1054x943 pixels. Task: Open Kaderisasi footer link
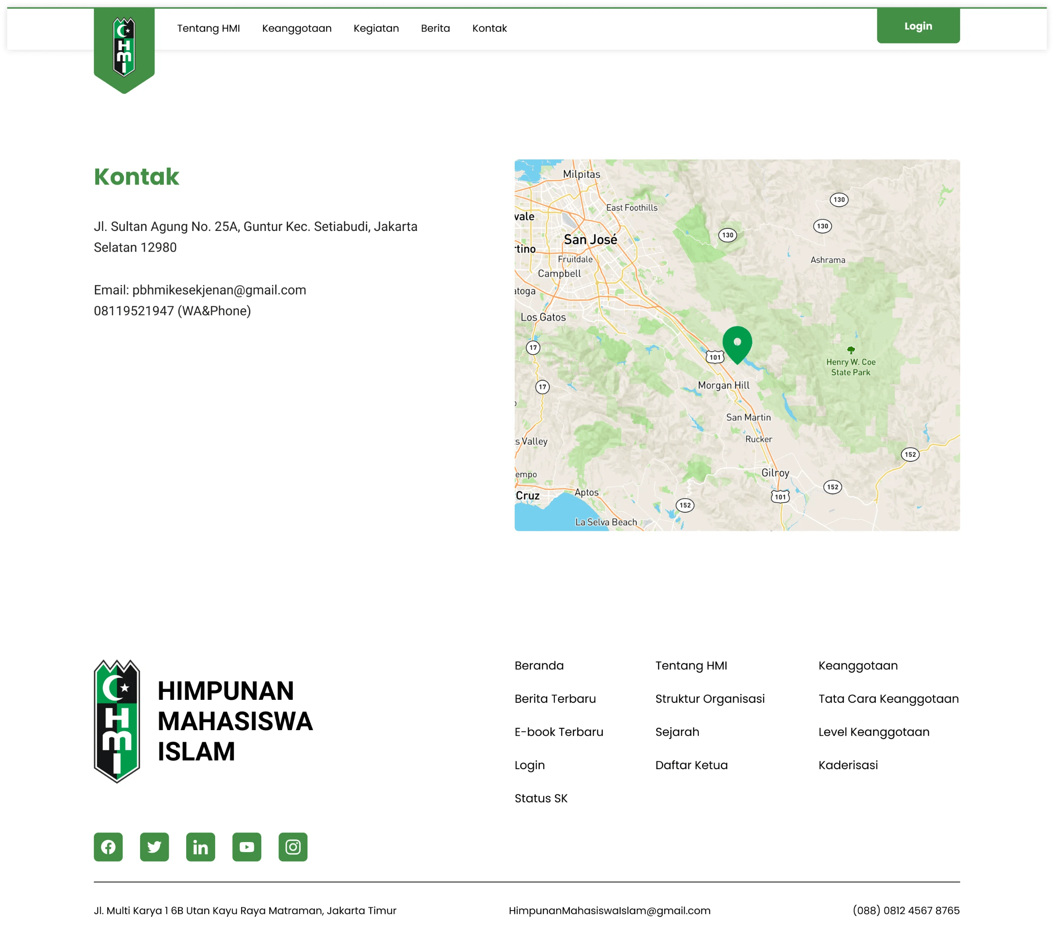coord(848,765)
